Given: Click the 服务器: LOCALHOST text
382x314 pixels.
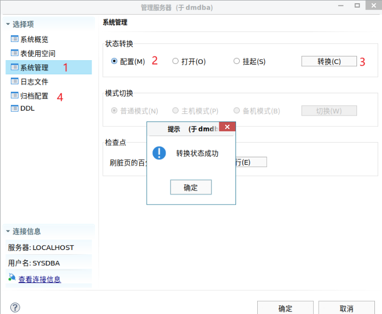Looking at the screenshot, I should click(x=41, y=247).
